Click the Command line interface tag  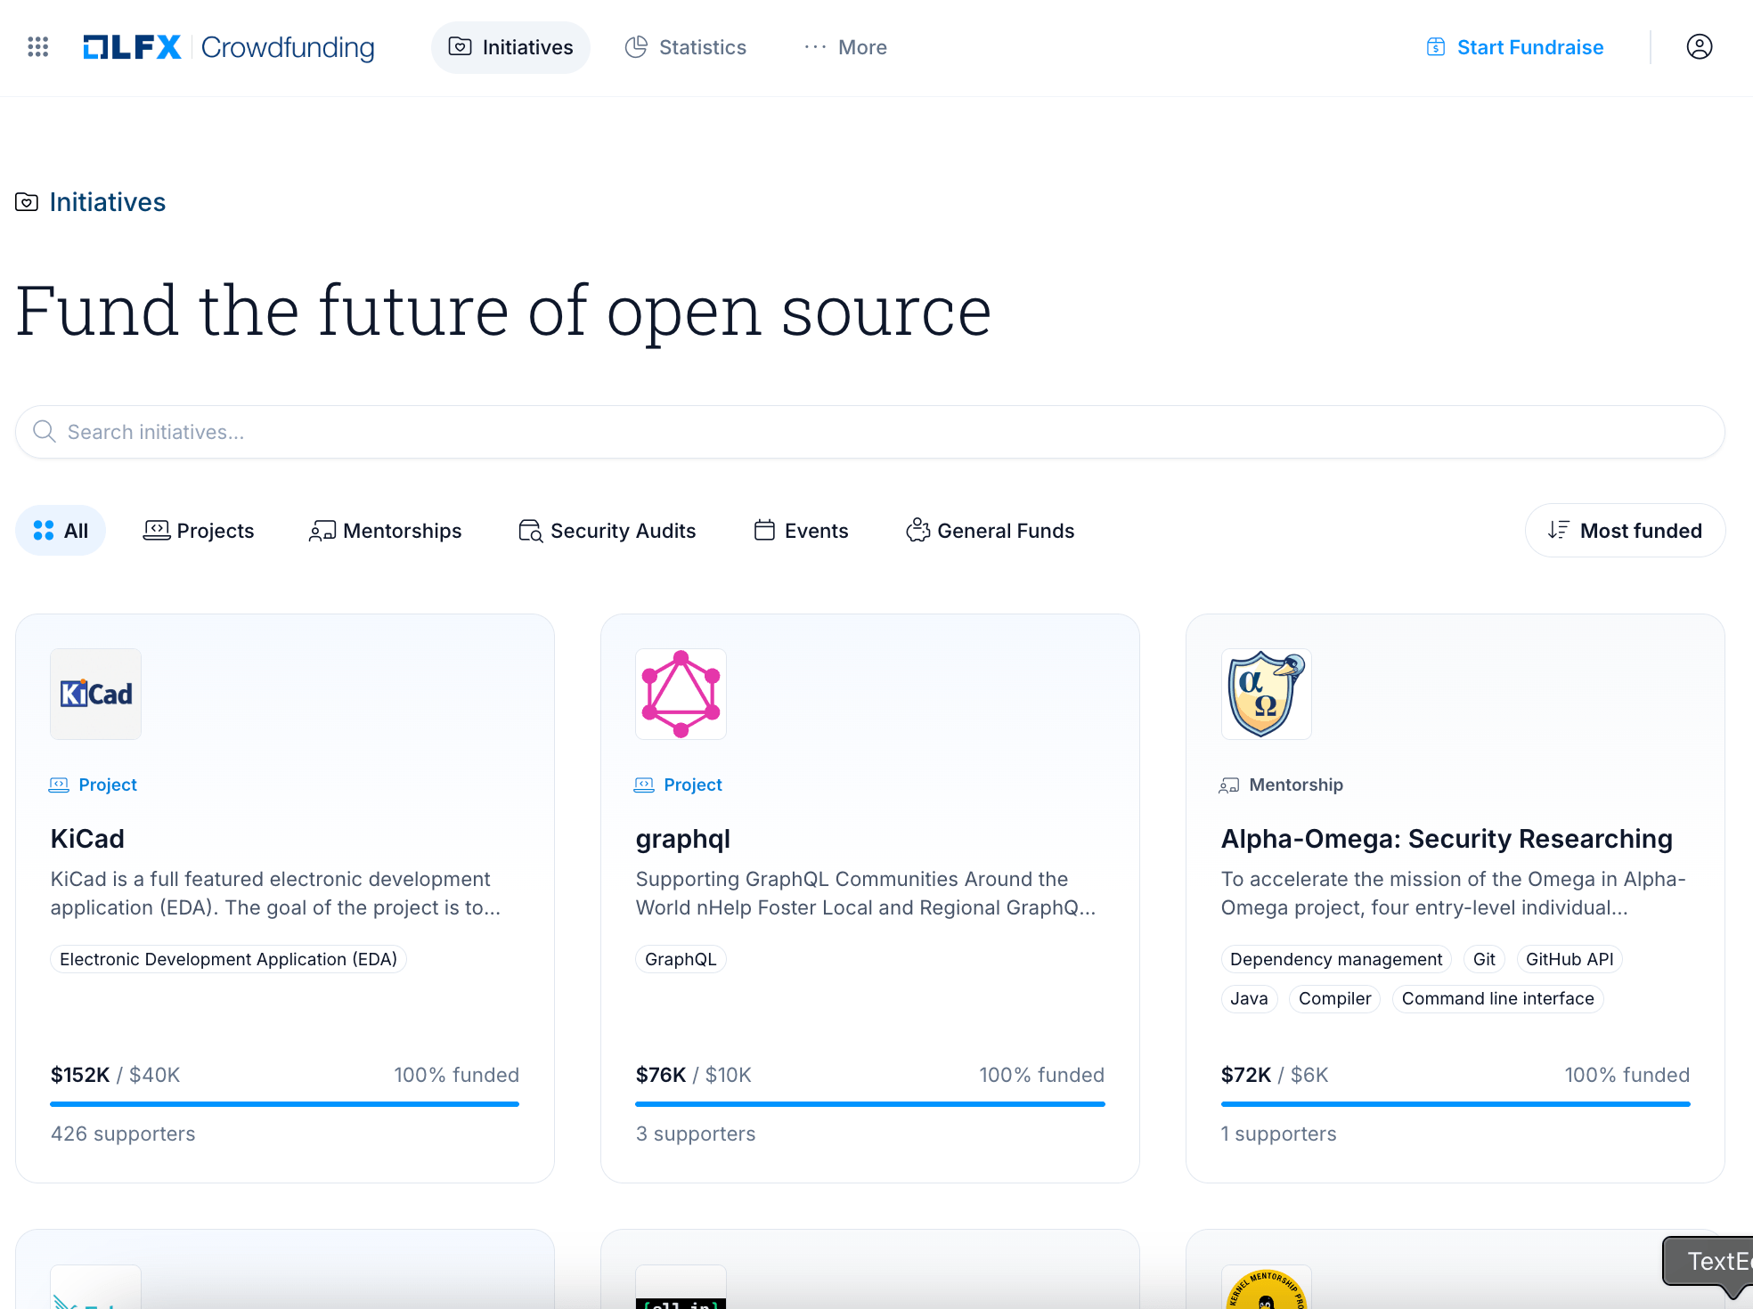1497,998
